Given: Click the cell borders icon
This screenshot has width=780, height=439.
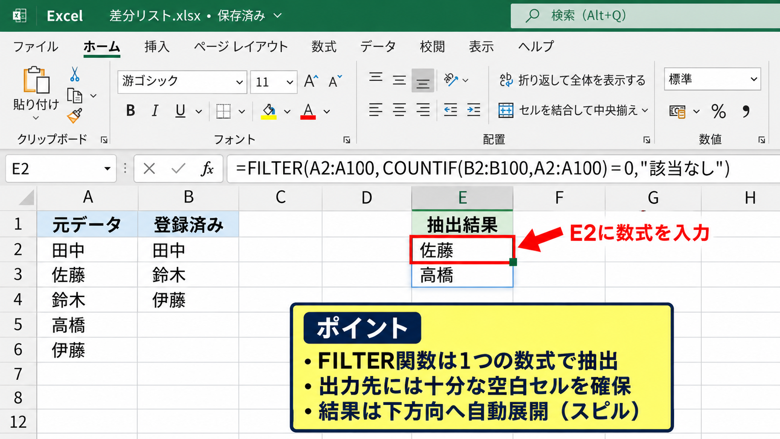Looking at the screenshot, I should click(x=223, y=111).
